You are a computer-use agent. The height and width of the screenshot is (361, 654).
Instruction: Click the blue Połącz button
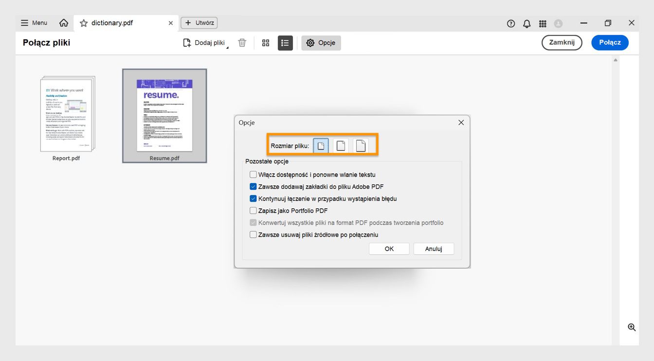610,42
